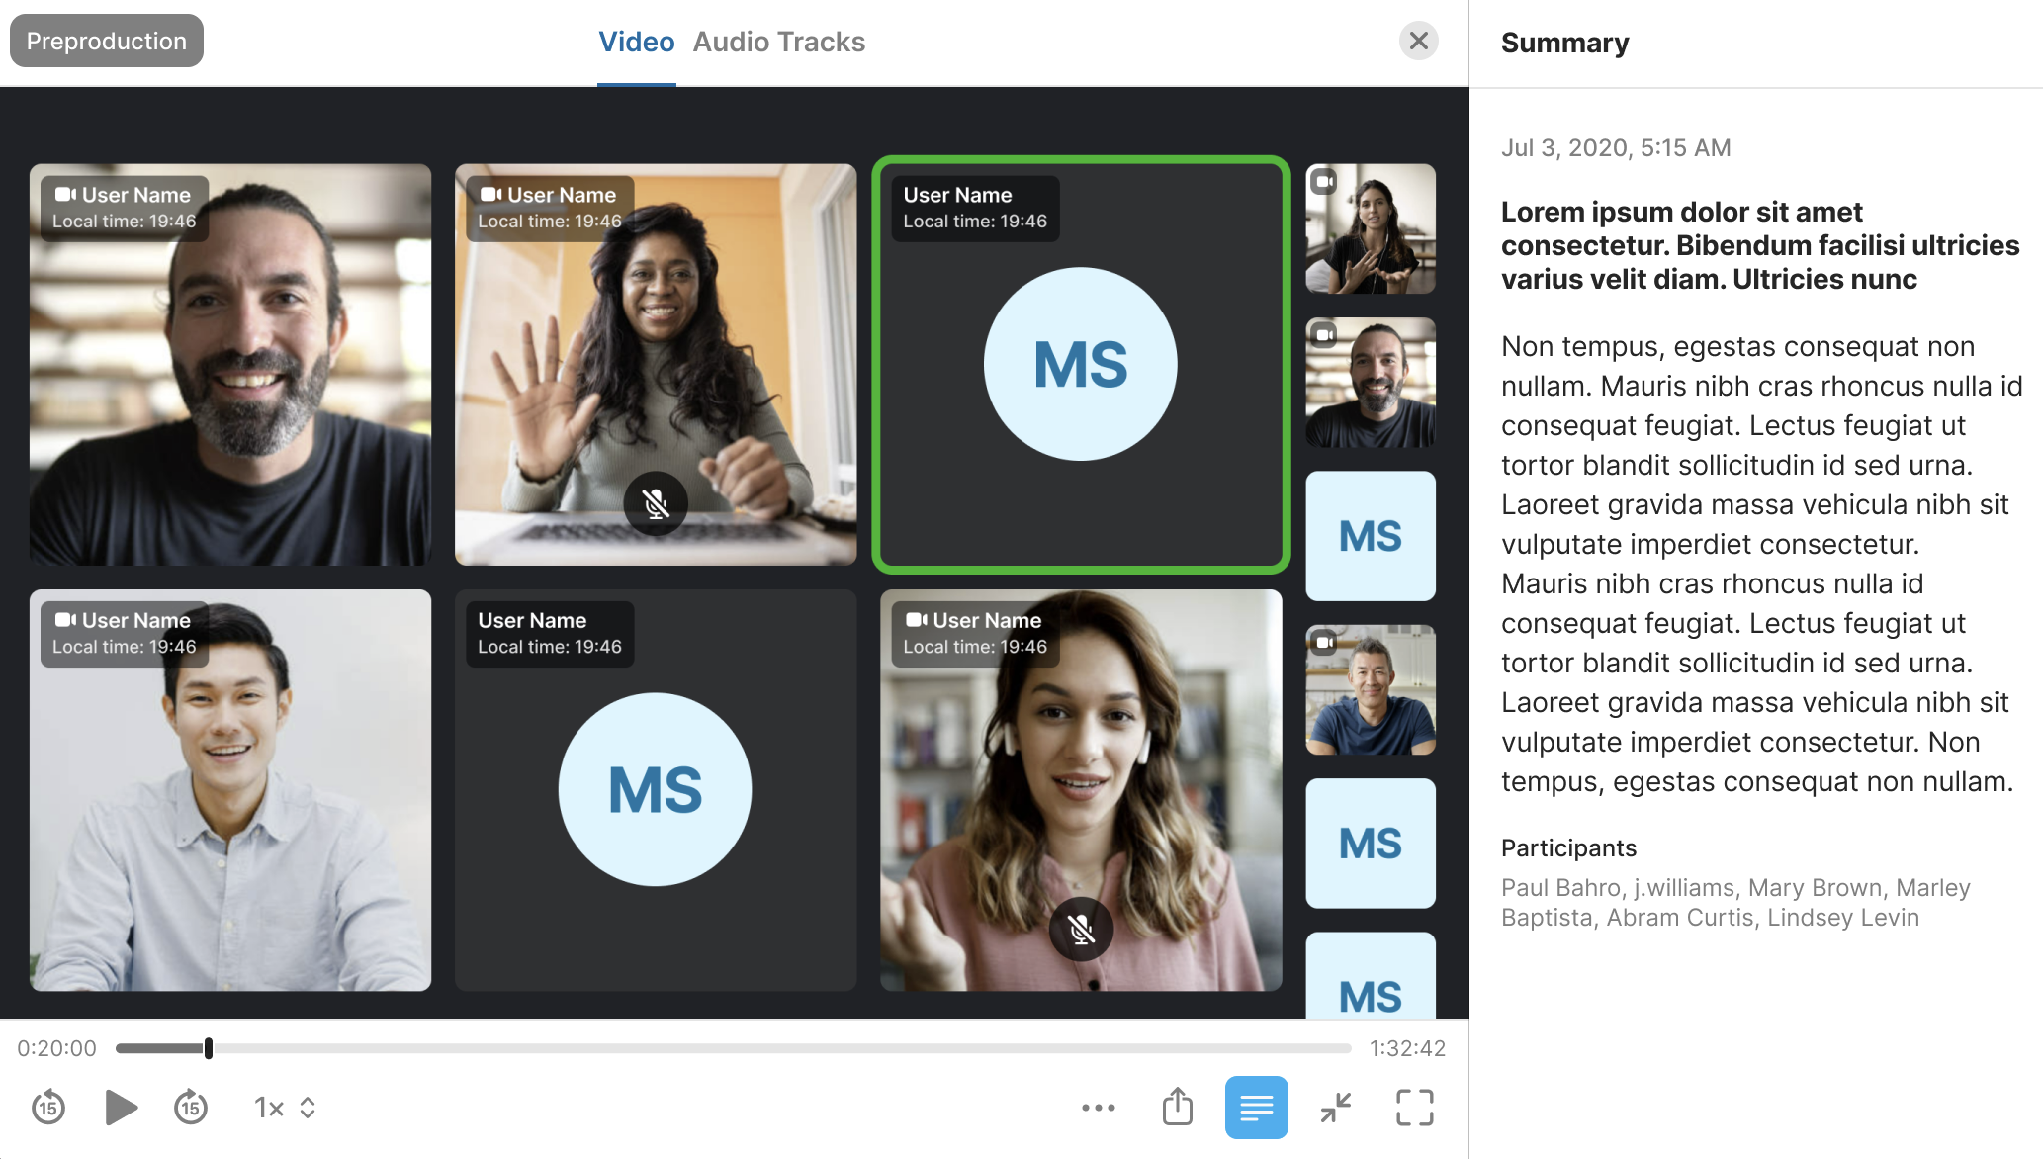Switch to the Audio Tracks tab

(778, 42)
